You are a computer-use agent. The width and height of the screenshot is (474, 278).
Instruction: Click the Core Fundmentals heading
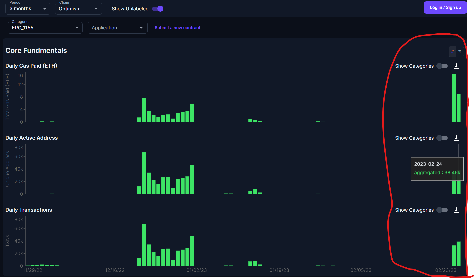point(36,50)
